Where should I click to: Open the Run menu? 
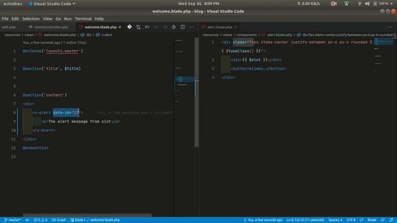pos(68,19)
